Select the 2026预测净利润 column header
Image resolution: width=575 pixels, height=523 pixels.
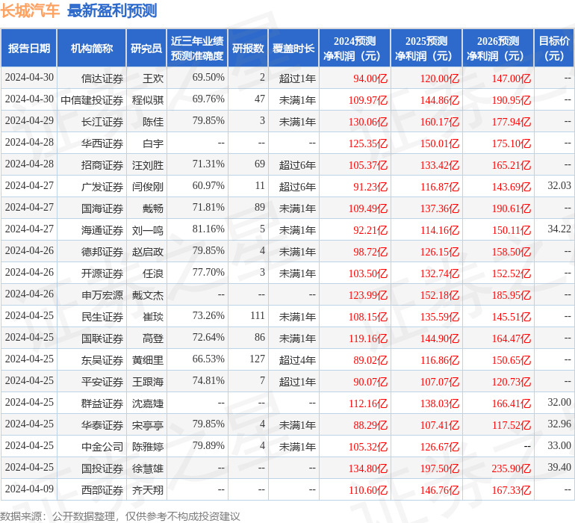498,48
